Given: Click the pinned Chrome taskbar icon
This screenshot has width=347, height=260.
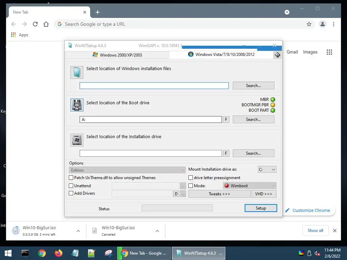Looking at the screenshot, I should pyautogui.click(x=42, y=253).
